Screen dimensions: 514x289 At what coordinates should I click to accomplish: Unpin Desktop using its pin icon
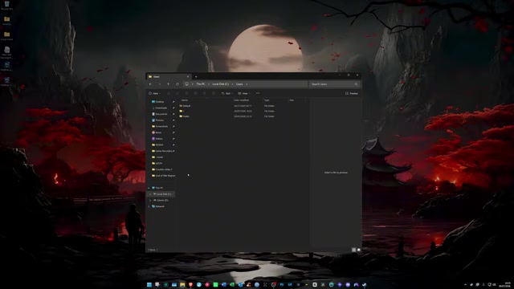[x=173, y=102]
